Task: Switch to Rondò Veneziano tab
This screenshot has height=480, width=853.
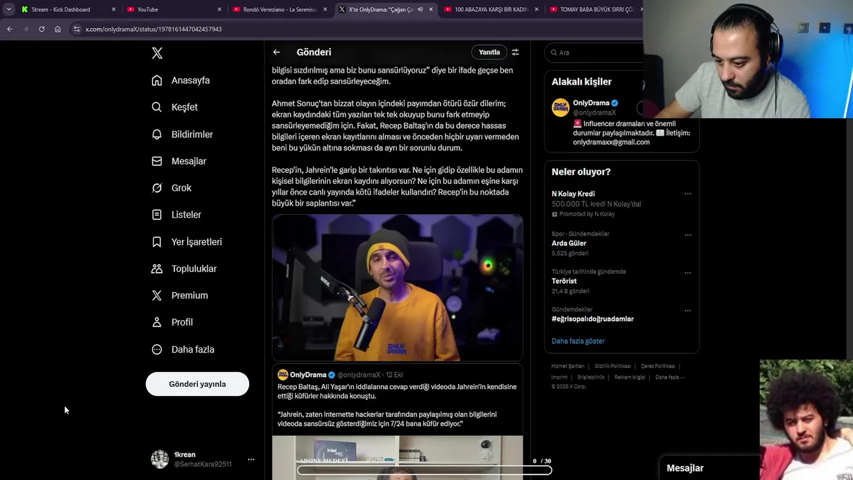Action: click(x=279, y=9)
